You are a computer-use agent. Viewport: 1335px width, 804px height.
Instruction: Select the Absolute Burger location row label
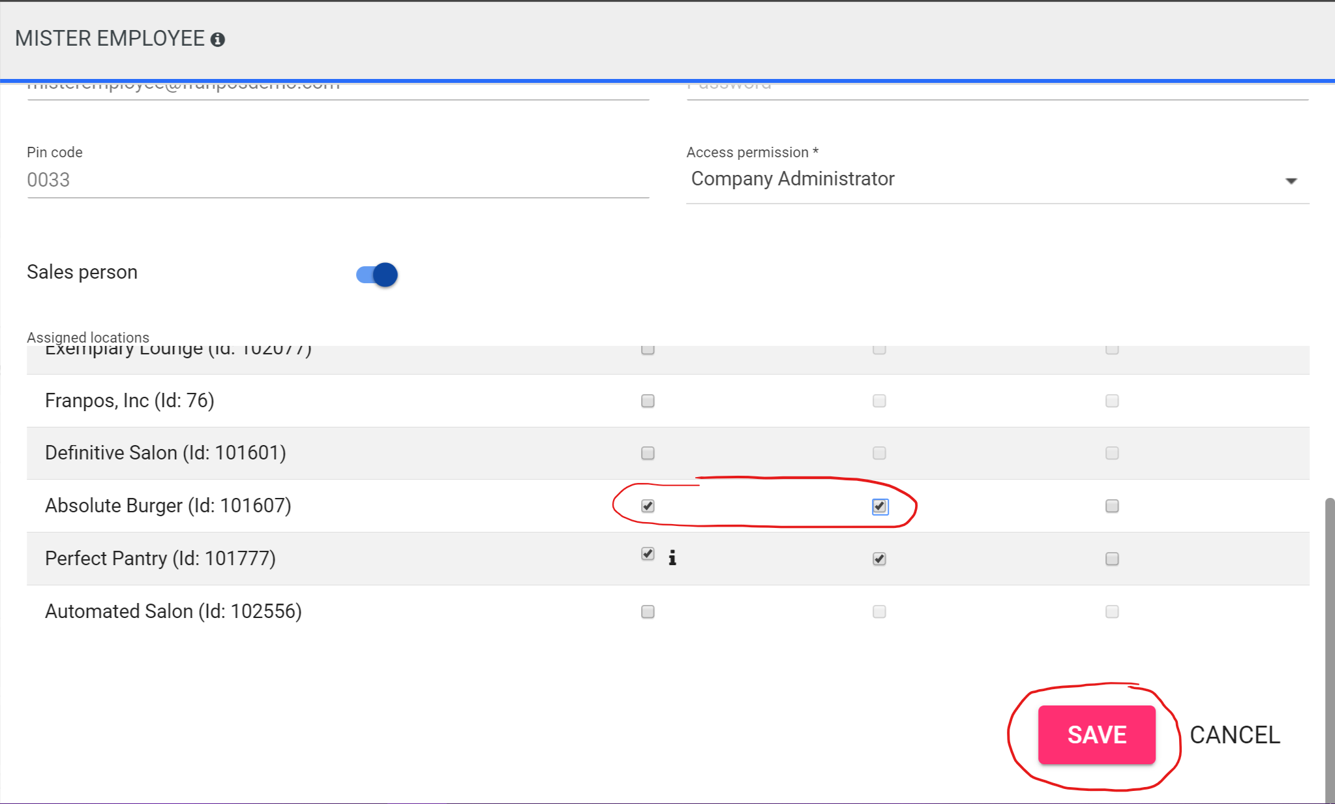coord(168,506)
